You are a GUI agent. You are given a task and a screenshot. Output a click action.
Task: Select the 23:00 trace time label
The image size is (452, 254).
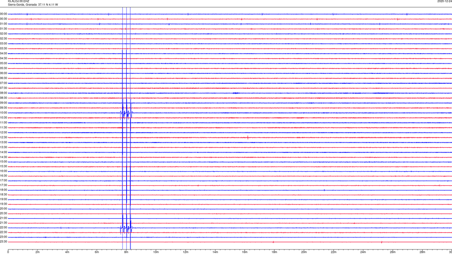coord(3,237)
